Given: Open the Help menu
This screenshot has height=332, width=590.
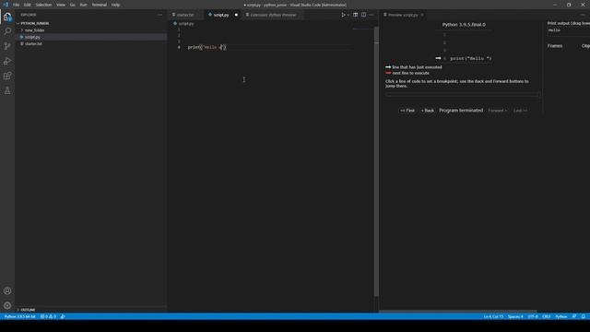Looking at the screenshot, I should point(115,5).
